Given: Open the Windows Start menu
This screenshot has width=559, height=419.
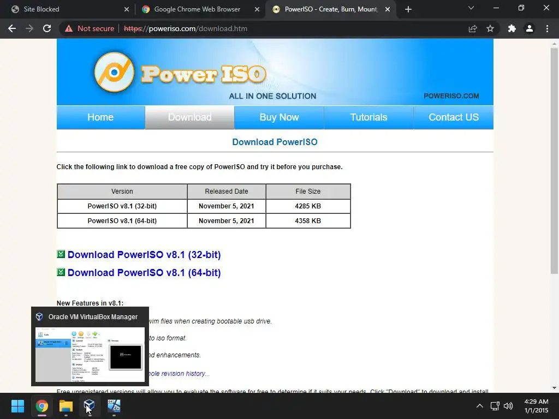Looking at the screenshot, I should coord(17,406).
